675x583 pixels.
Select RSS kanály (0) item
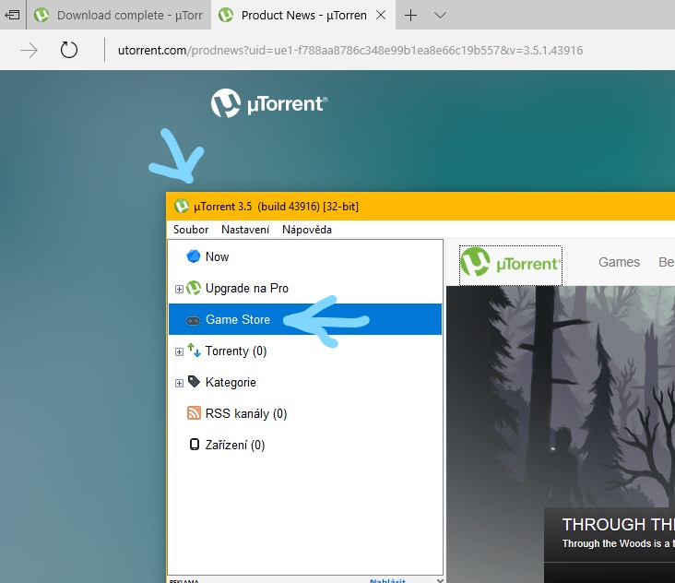coord(305,413)
